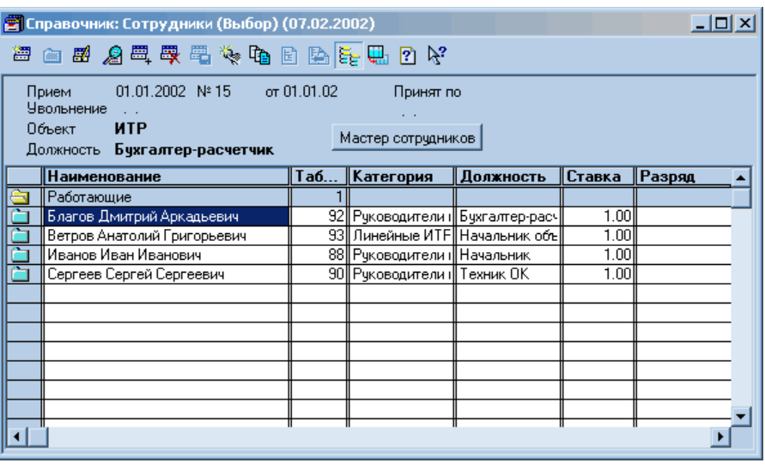The width and height of the screenshot is (765, 469).
Task: Click folder icon beside Благов Дмитрий Аркадьевич
Action: click(21, 216)
